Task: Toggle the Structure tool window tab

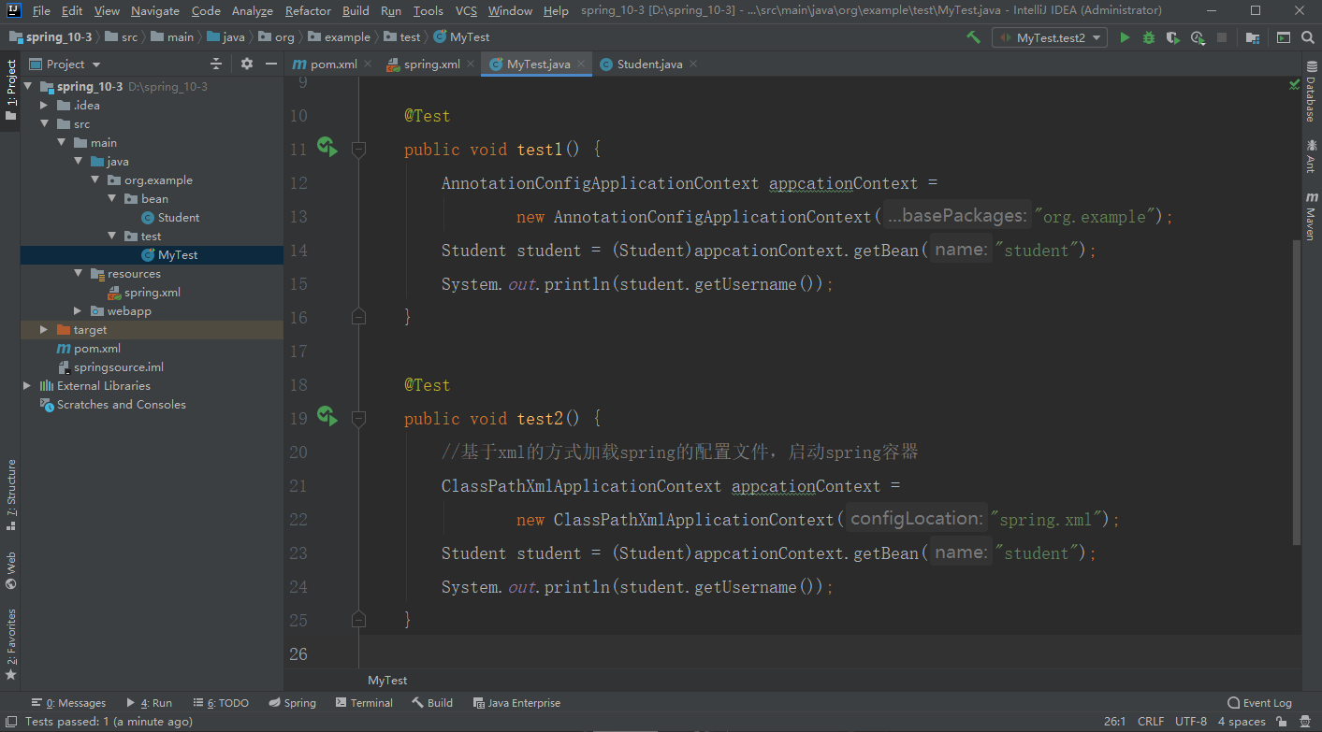Action: [x=10, y=495]
